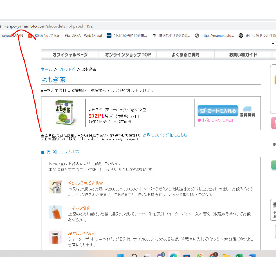Go to オンラインショップTOP tab

pos(128,55)
